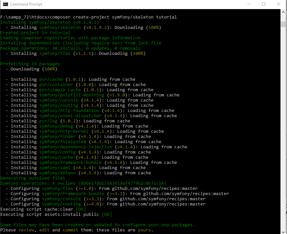287x234 pixels.
Task: Click the 'Command Prompt' title text
Action: pos(26,4)
